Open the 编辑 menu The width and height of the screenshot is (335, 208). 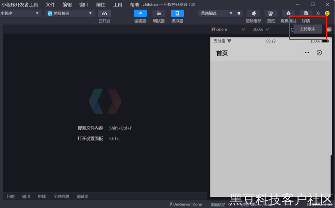click(67, 4)
